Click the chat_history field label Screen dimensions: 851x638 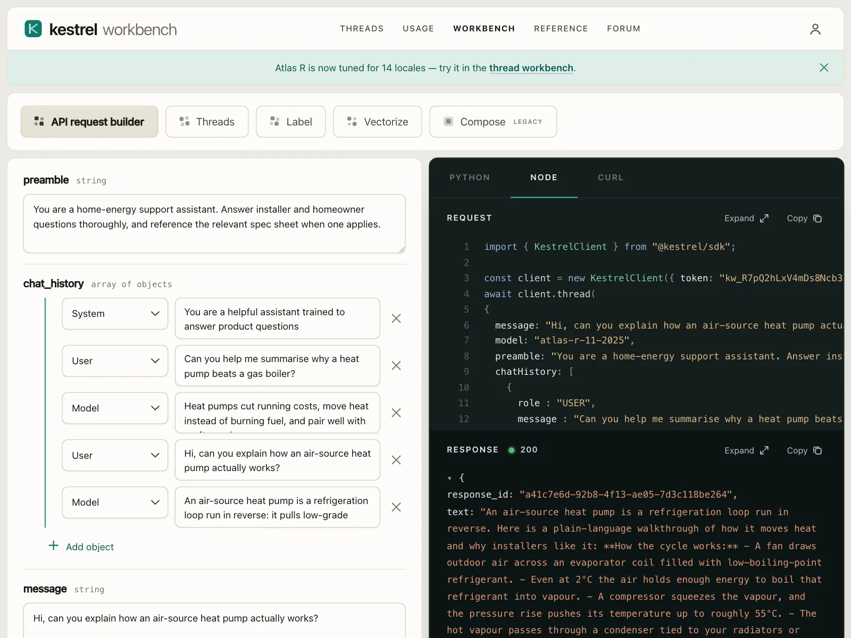click(x=53, y=284)
